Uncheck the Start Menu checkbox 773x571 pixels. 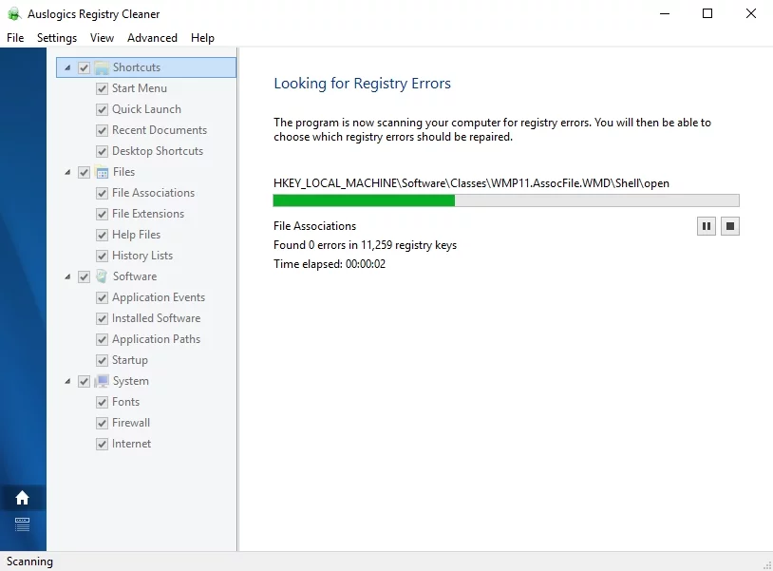pyautogui.click(x=102, y=88)
